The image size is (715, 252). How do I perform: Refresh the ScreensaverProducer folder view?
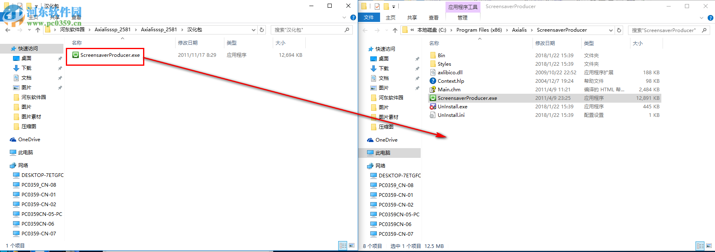click(x=619, y=30)
